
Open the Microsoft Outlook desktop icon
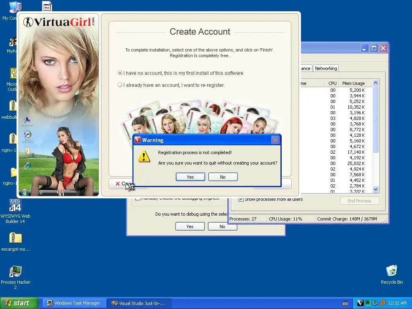[13, 73]
